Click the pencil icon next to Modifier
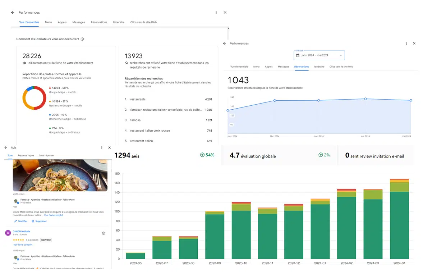Viewport: 423px width, 274px height. (15, 221)
